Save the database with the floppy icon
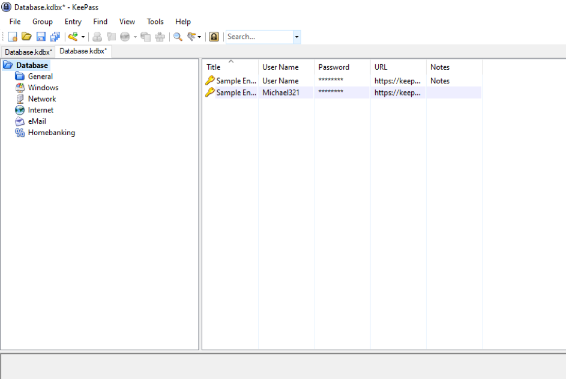Screen dimensions: 566x379 pyautogui.click(x=41, y=37)
